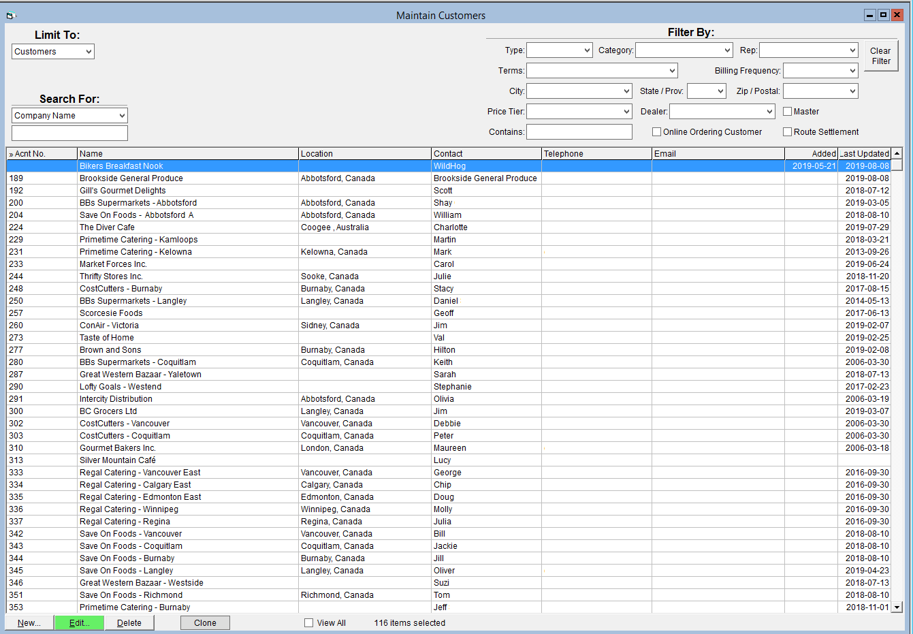Click the Contains text field
This screenshot has height=634, width=913.
(x=579, y=132)
